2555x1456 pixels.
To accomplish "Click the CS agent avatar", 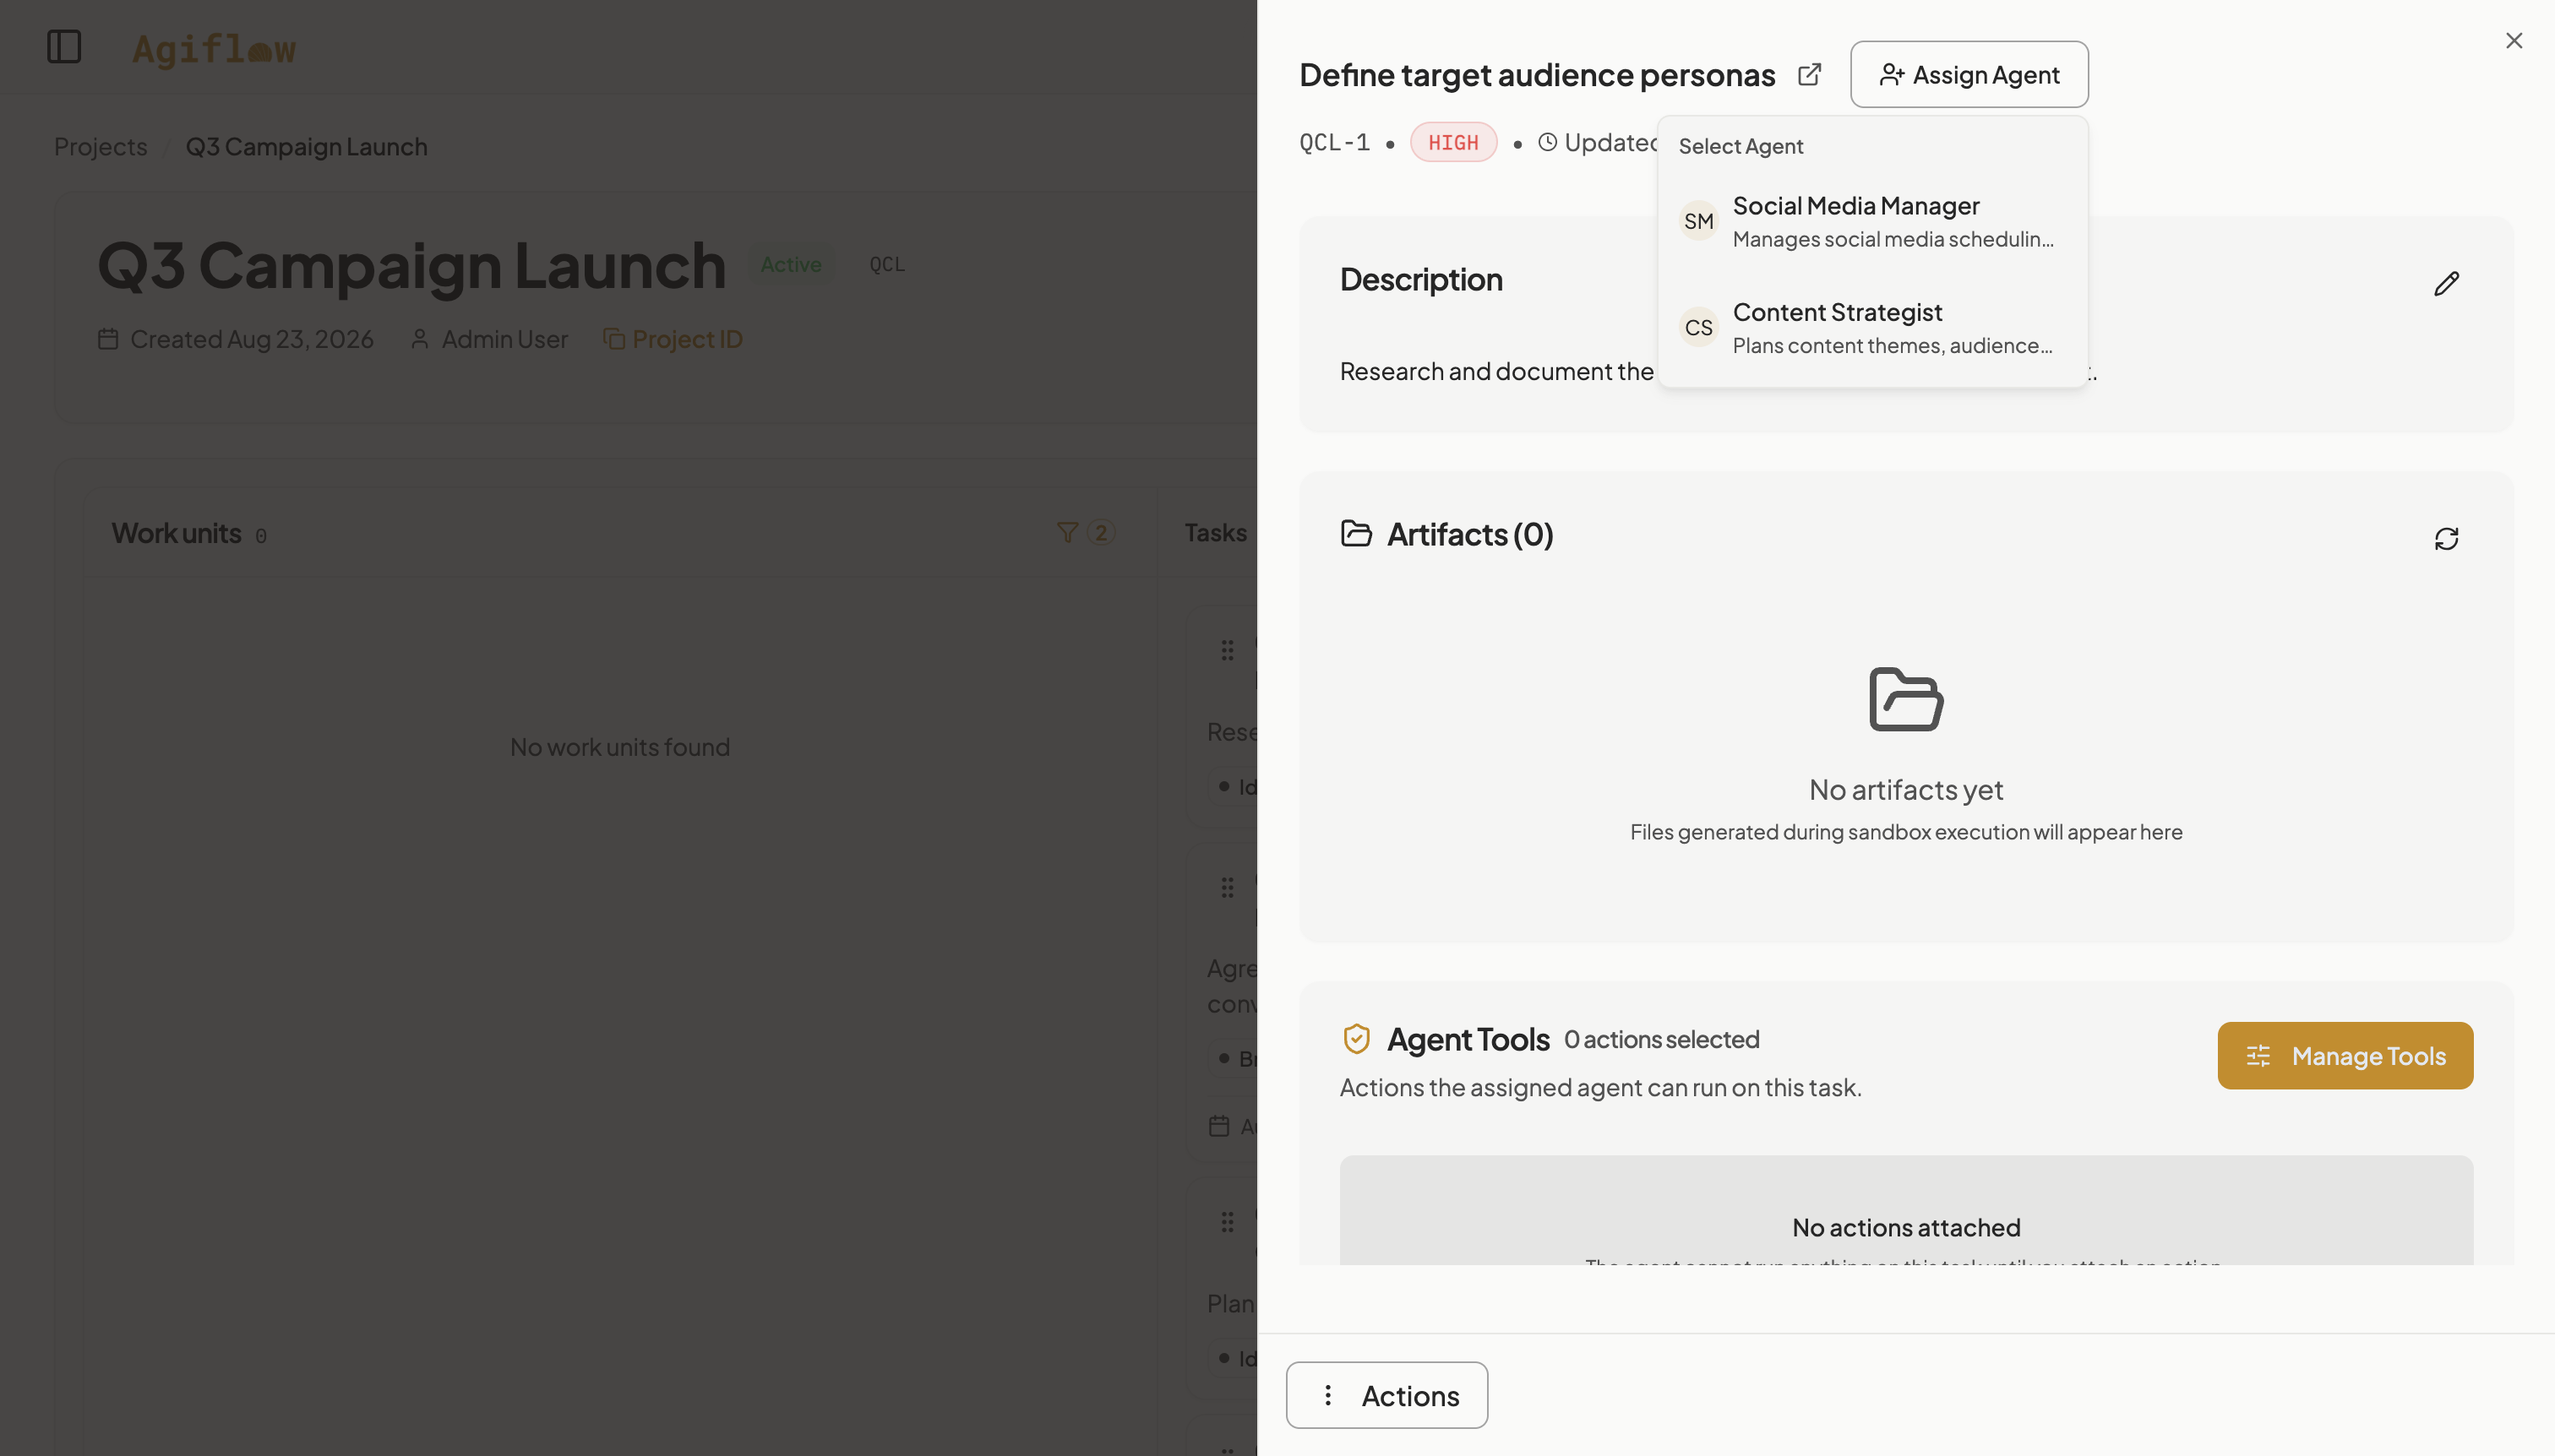I will click(x=1698, y=328).
